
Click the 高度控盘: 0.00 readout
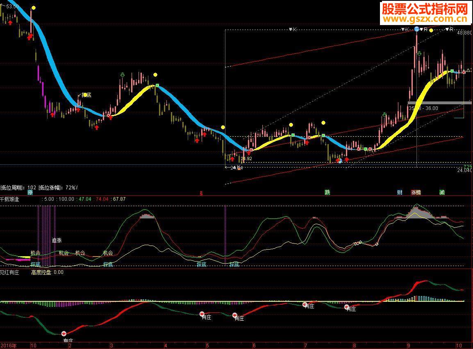tap(48, 272)
